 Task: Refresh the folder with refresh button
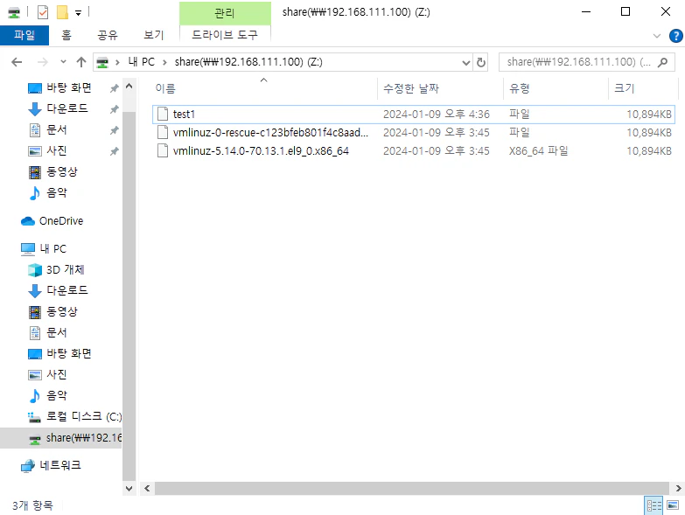481,62
